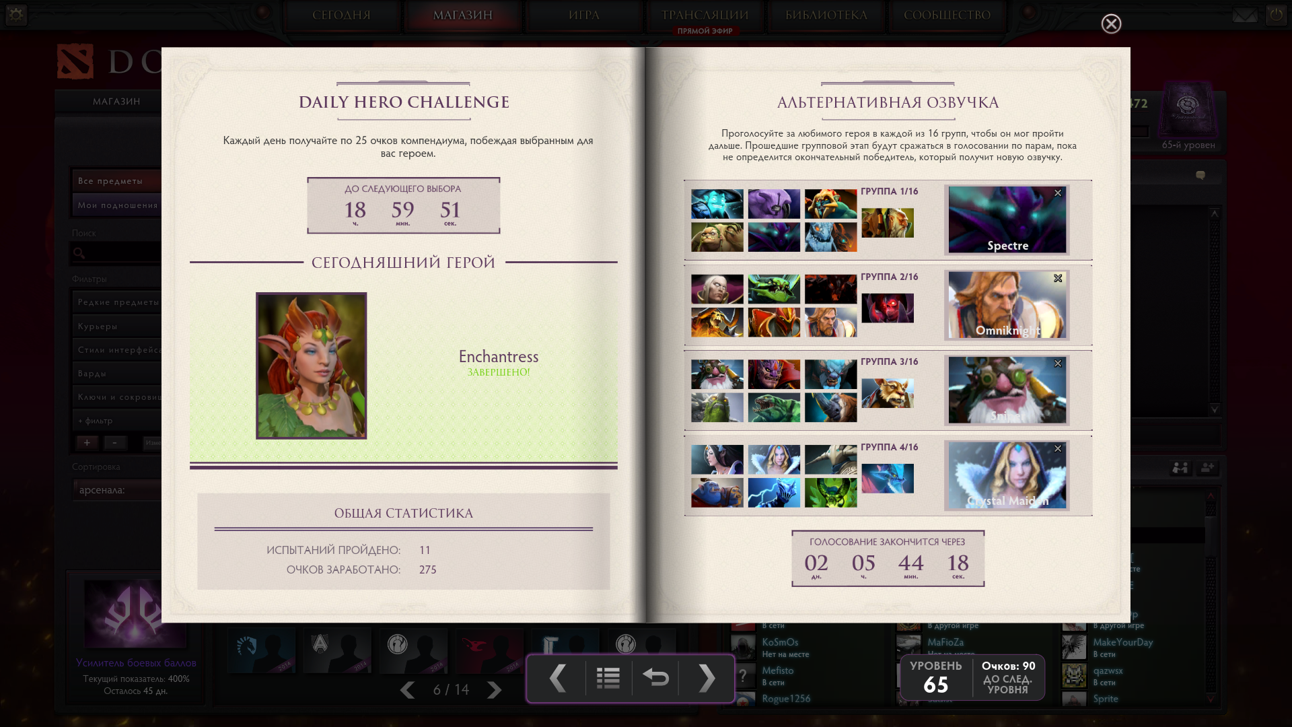The width and height of the screenshot is (1292, 727).
Task: Choose Tiny portrait in group 3
Action: pyautogui.click(x=717, y=408)
